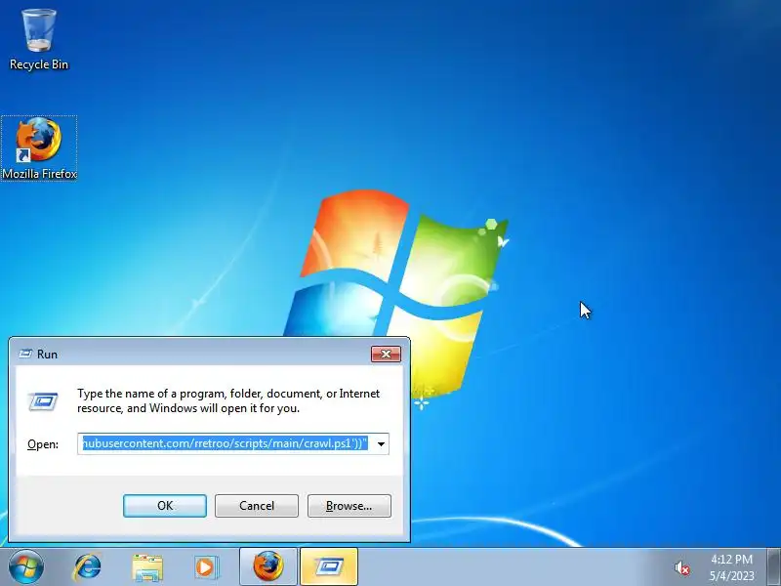Screen dimensions: 781x586
Task: Select the Recycle Bin desktop icon
Action: (x=39, y=40)
